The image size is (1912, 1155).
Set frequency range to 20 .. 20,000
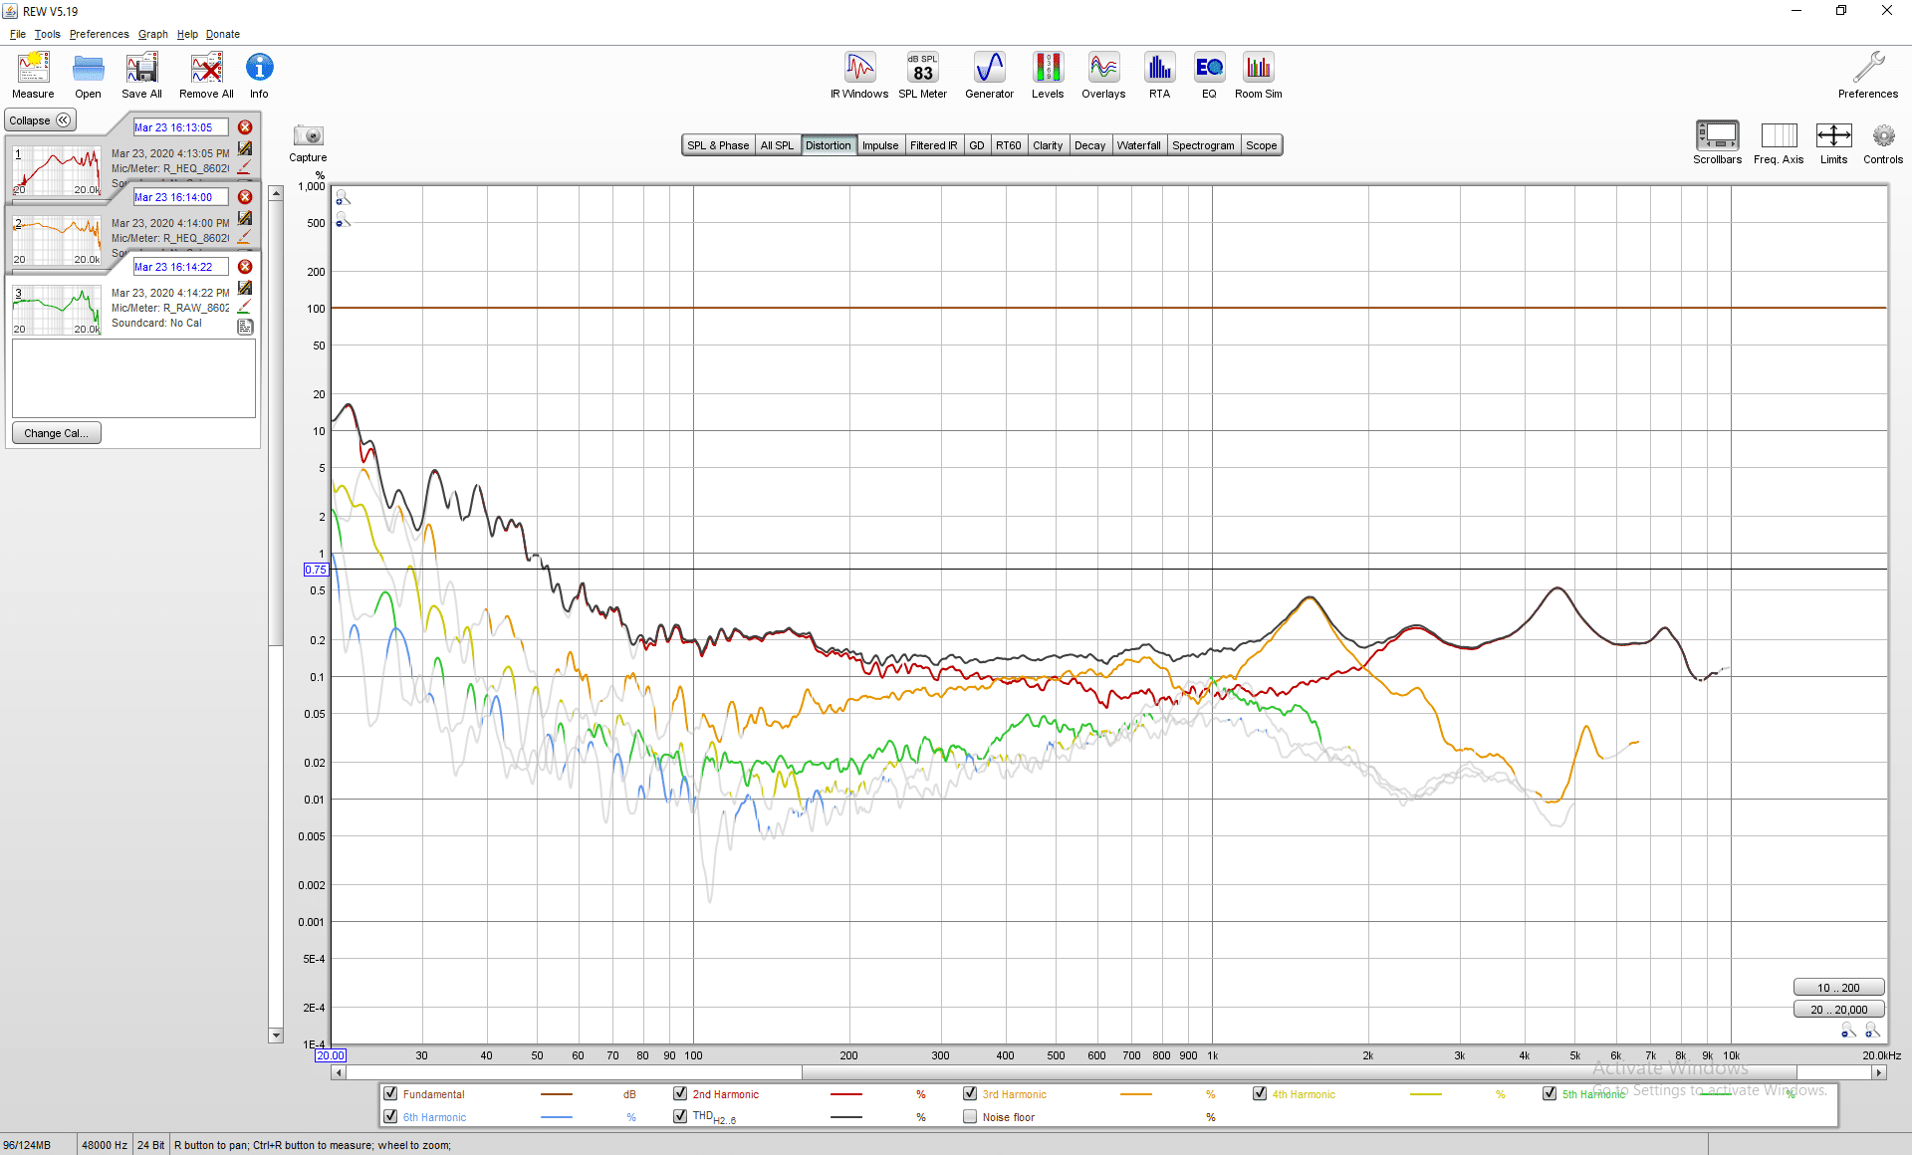1838,1010
